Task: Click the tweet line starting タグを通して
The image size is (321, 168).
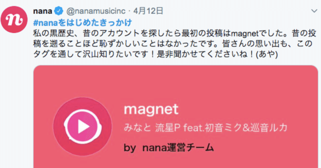Action: [156, 55]
